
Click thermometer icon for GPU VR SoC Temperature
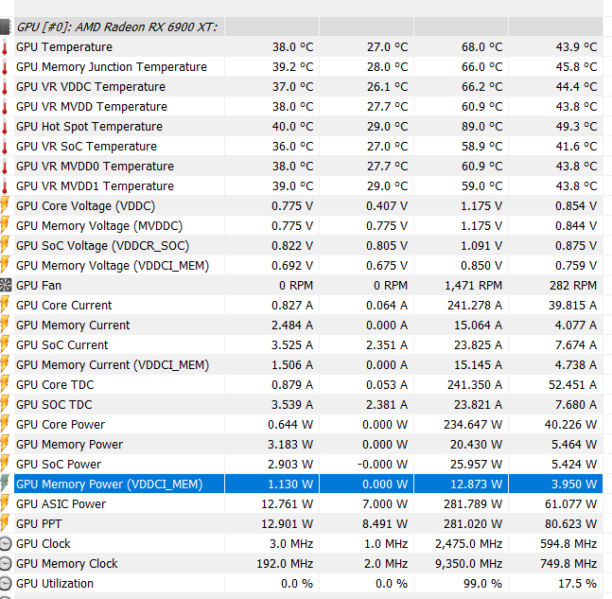pos(5,147)
